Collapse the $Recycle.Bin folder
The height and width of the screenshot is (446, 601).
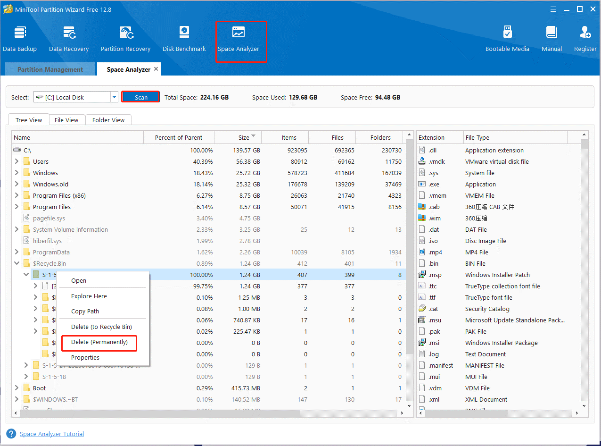pos(17,263)
